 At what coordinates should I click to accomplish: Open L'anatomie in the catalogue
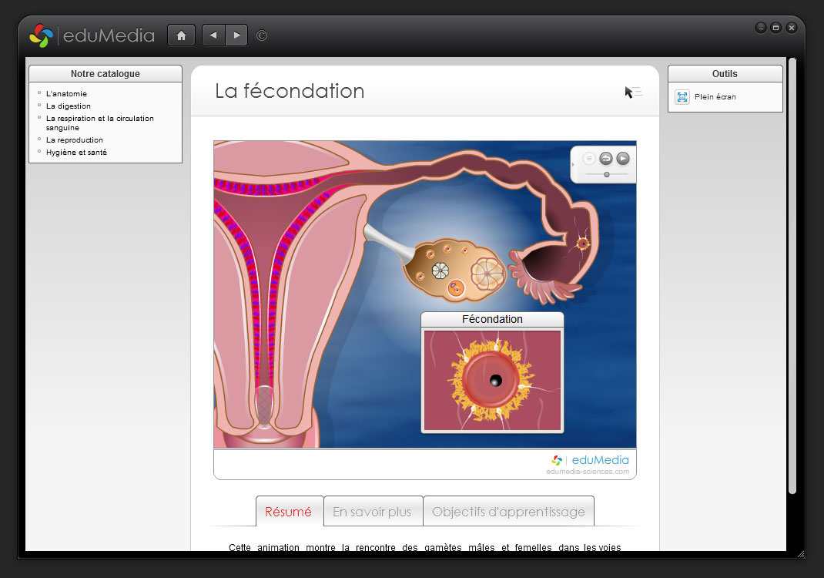[x=66, y=94]
